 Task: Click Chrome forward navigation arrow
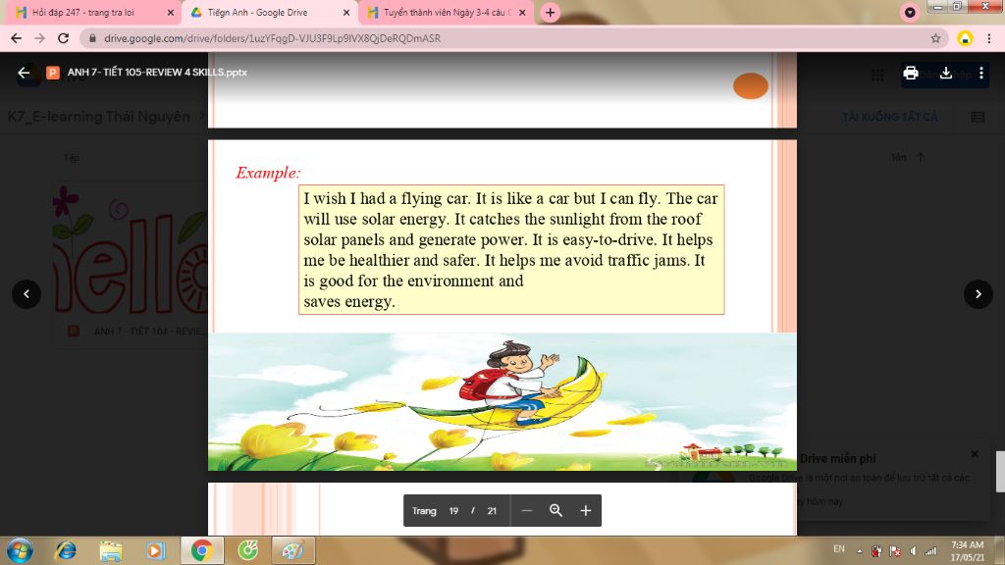coord(39,38)
